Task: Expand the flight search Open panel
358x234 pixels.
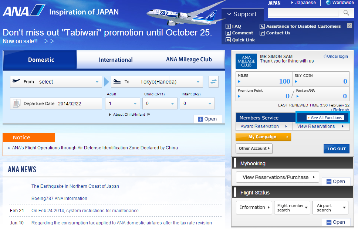Action: (207, 119)
